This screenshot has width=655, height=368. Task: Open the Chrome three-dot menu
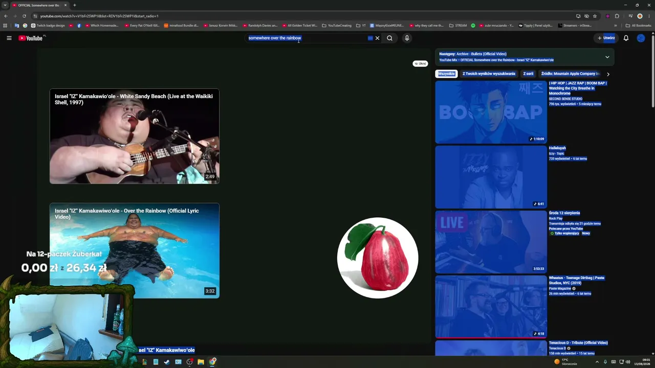(x=648, y=16)
